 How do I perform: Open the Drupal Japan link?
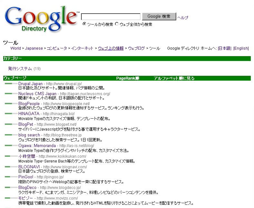(30, 84)
